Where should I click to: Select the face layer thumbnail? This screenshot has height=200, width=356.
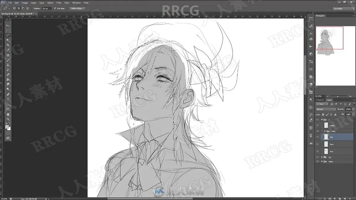(x=326, y=144)
